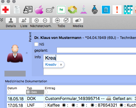
Task: Toggle the NS checkbox
Action: point(36,44)
